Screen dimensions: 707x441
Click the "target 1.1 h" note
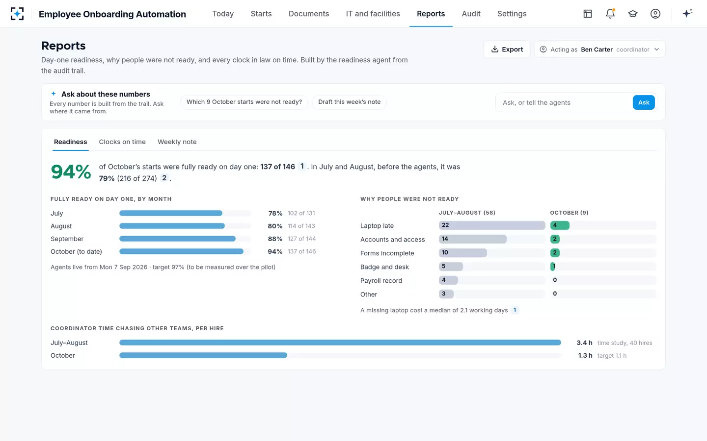click(x=612, y=356)
